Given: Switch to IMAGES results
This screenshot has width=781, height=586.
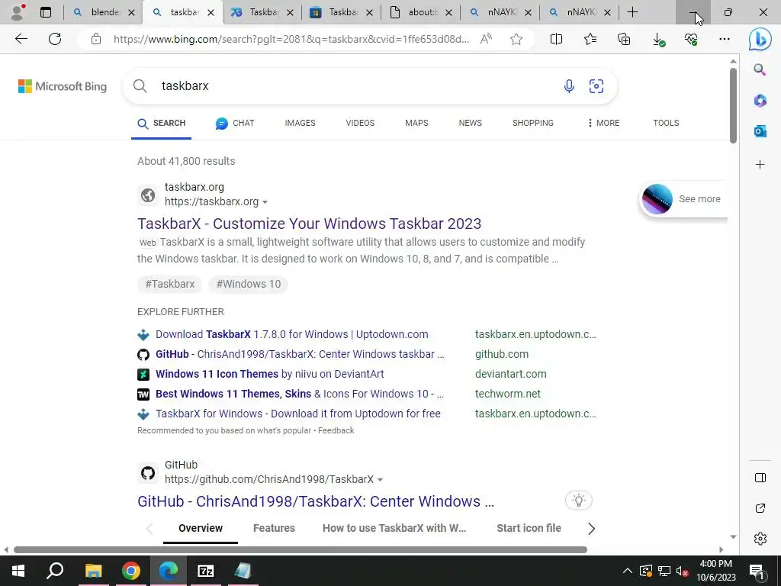Looking at the screenshot, I should coord(300,123).
